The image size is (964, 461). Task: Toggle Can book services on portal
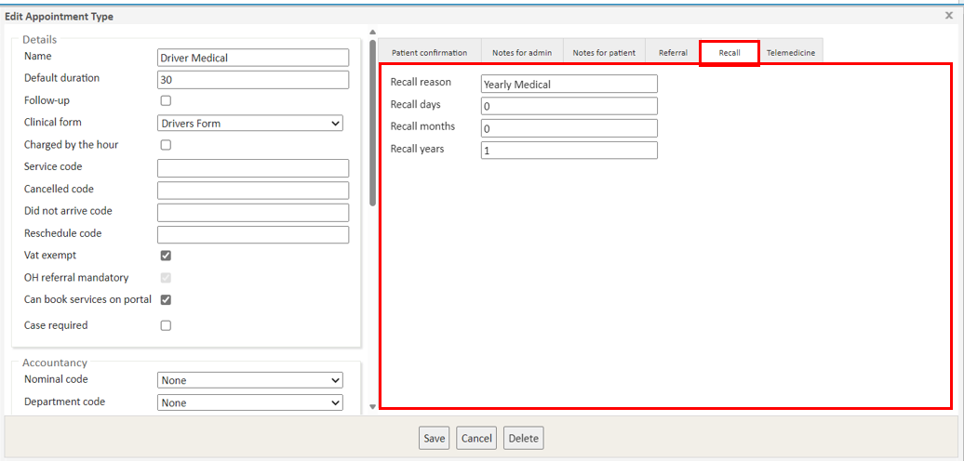click(x=166, y=299)
